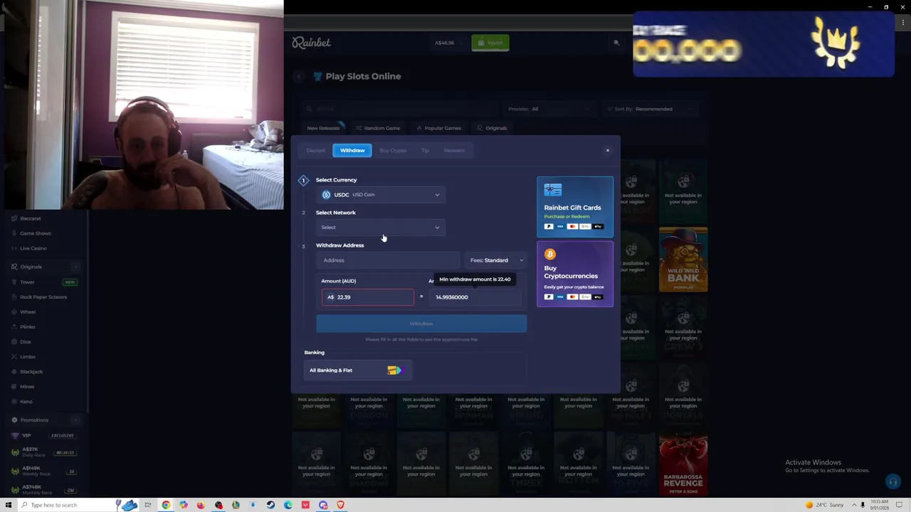Collapse the Originals sidebar section
The width and height of the screenshot is (911, 512).
(x=75, y=267)
